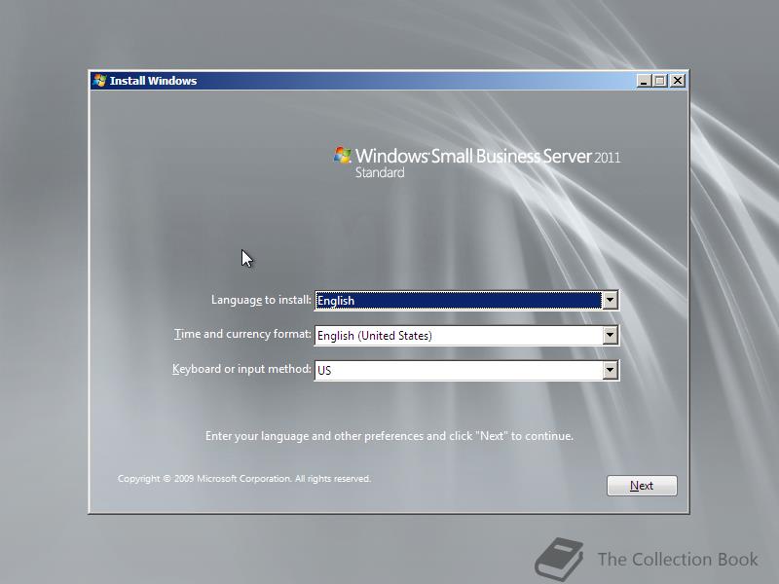Screen dimensions: 779x584
Task: Click the Next button
Action: click(642, 485)
